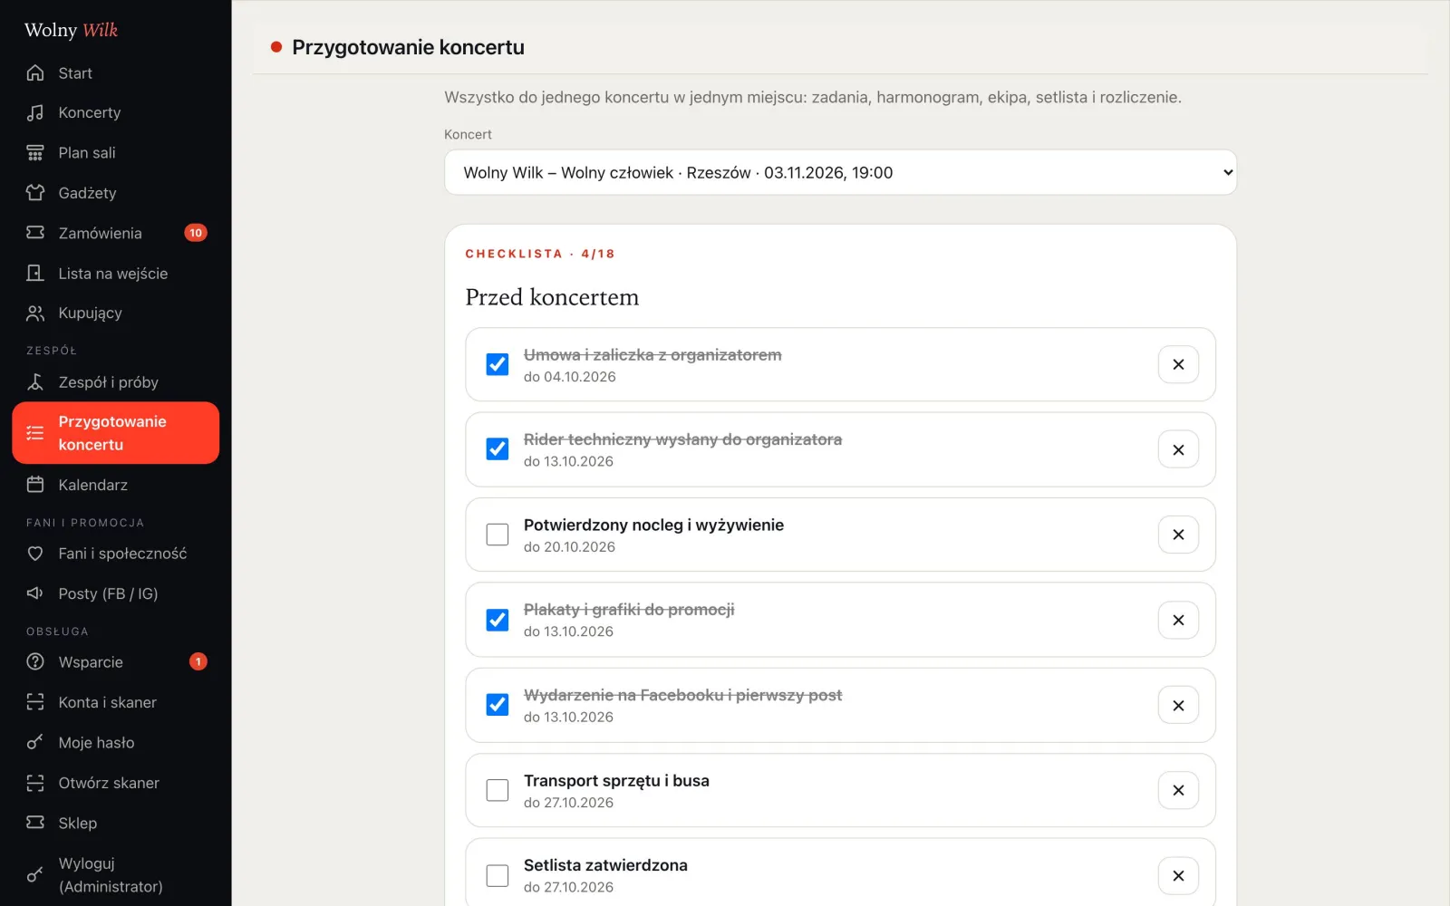Delete Wydarzenie na Facebooku i pierwszy post
Image resolution: width=1450 pixels, height=906 pixels.
1178,705
